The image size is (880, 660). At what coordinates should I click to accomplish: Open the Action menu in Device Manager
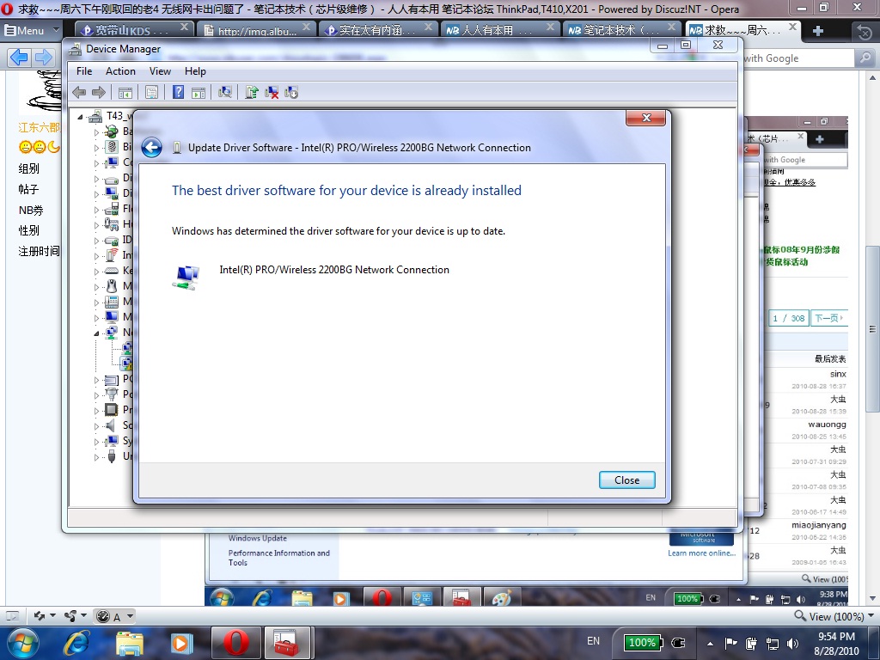pos(120,71)
